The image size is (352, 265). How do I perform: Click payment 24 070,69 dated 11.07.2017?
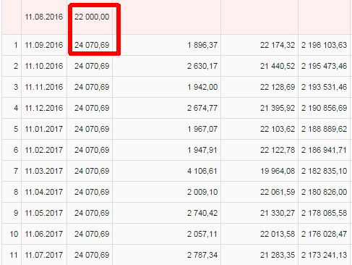(x=92, y=255)
